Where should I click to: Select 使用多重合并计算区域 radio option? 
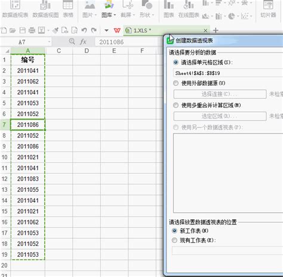click(x=176, y=105)
